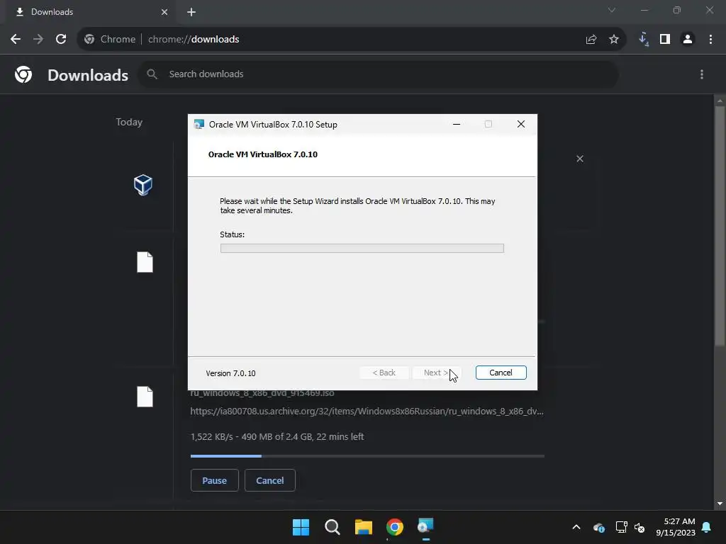Minimize the VirtualBox Setup window
The image size is (726, 544).
click(x=457, y=124)
